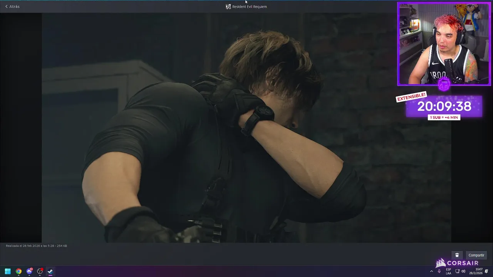Go back with the Atrás button

point(12,7)
